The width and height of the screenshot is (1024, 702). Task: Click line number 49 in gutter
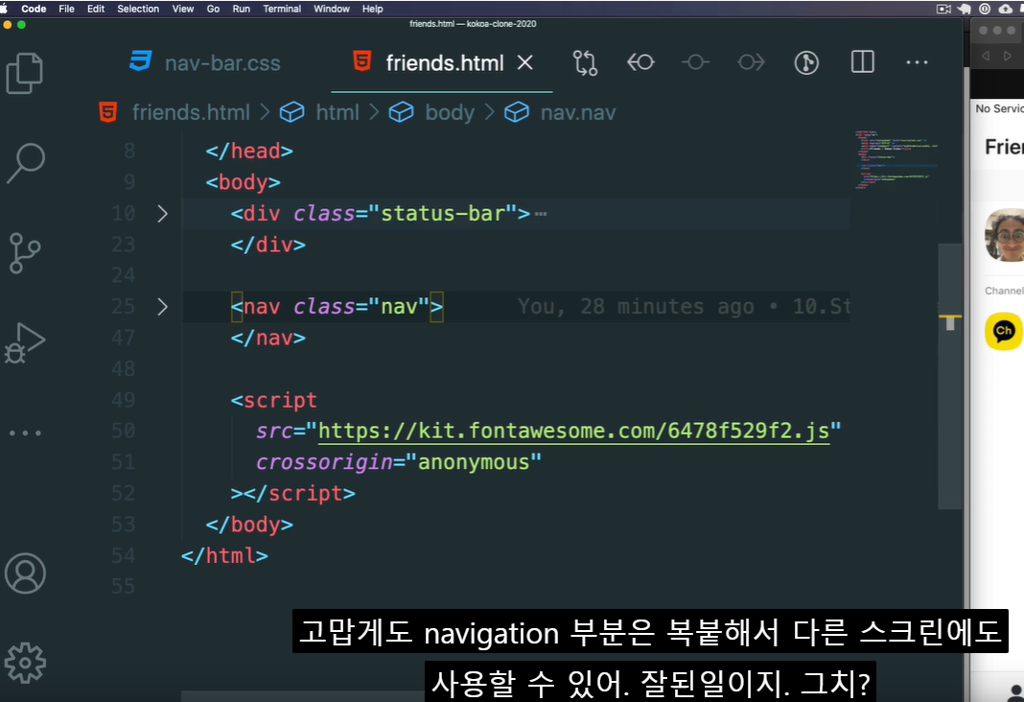click(x=123, y=400)
